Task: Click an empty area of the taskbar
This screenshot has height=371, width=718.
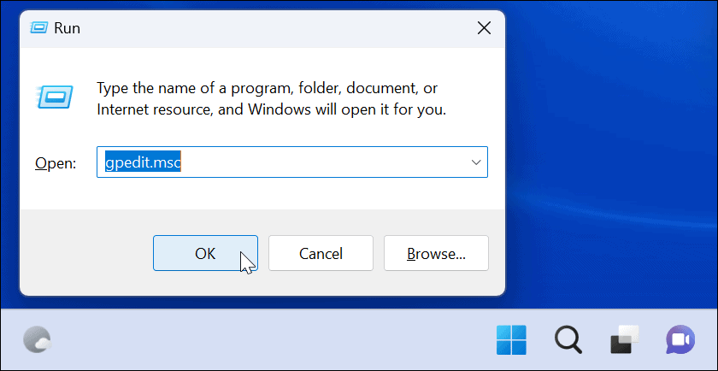Action: [256, 340]
